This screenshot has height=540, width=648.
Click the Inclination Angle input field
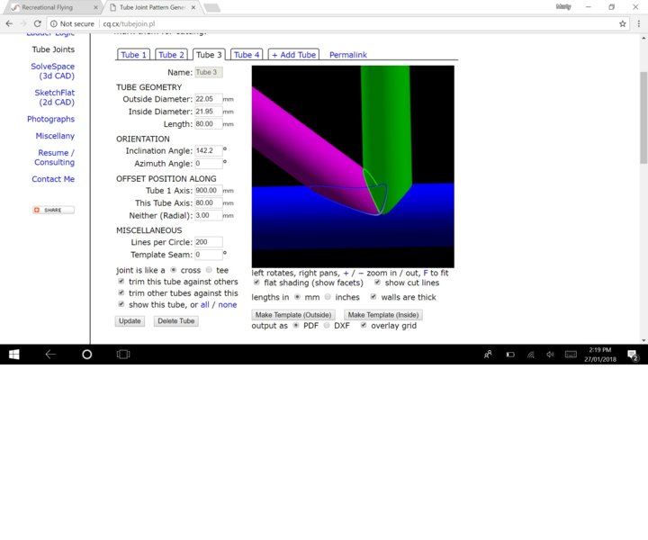point(209,150)
